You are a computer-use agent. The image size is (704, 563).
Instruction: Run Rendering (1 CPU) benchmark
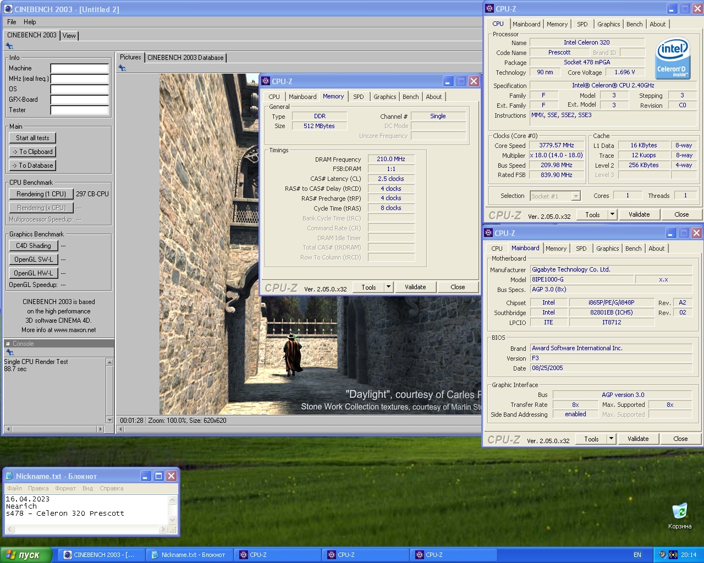(41, 194)
